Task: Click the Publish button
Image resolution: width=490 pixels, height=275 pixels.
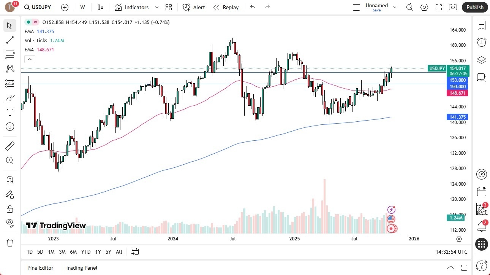Action: coord(474,7)
